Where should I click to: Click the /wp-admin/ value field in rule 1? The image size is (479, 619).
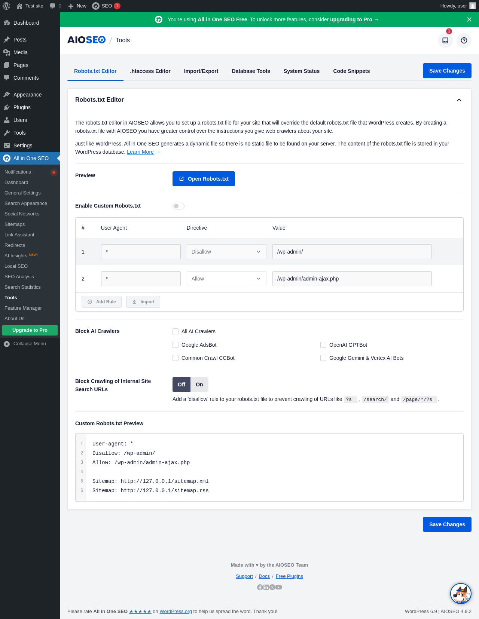coord(352,252)
